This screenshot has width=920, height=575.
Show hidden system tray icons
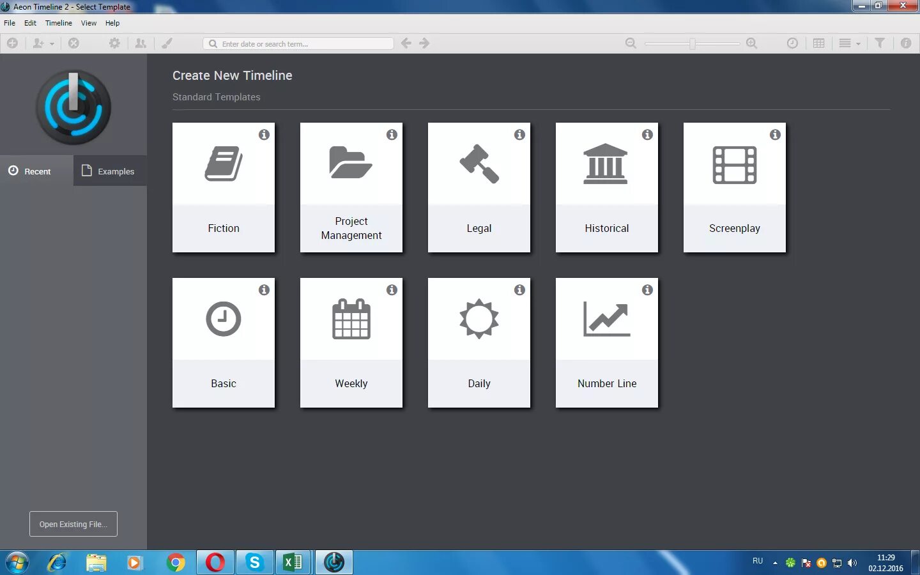(x=775, y=563)
